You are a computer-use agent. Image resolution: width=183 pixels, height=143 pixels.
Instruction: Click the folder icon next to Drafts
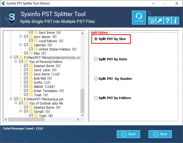pos(31,82)
